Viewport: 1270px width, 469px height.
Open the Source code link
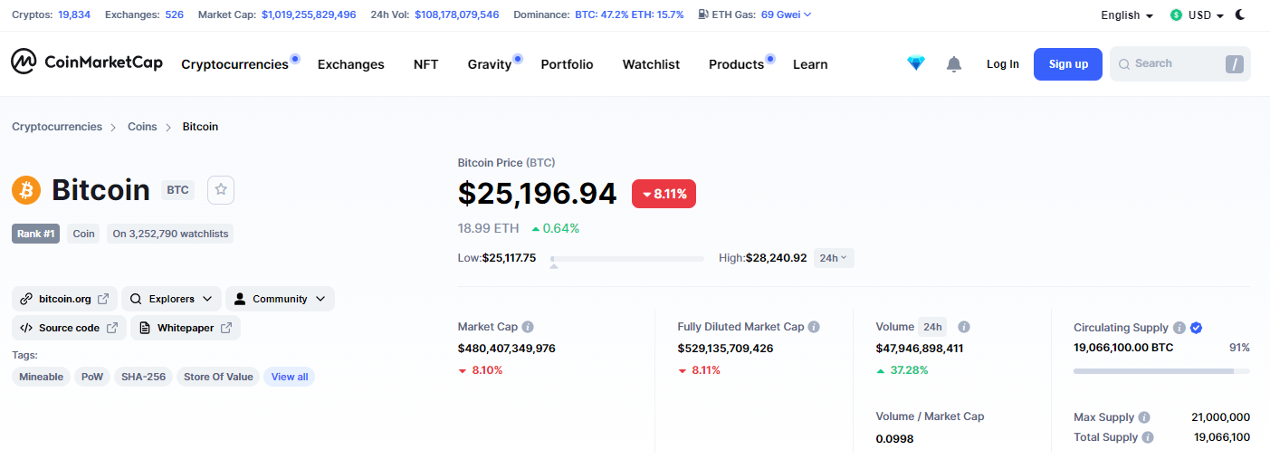coord(69,328)
